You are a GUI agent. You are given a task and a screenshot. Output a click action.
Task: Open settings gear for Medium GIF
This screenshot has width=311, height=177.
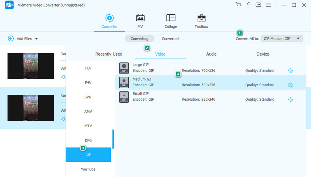(x=290, y=85)
